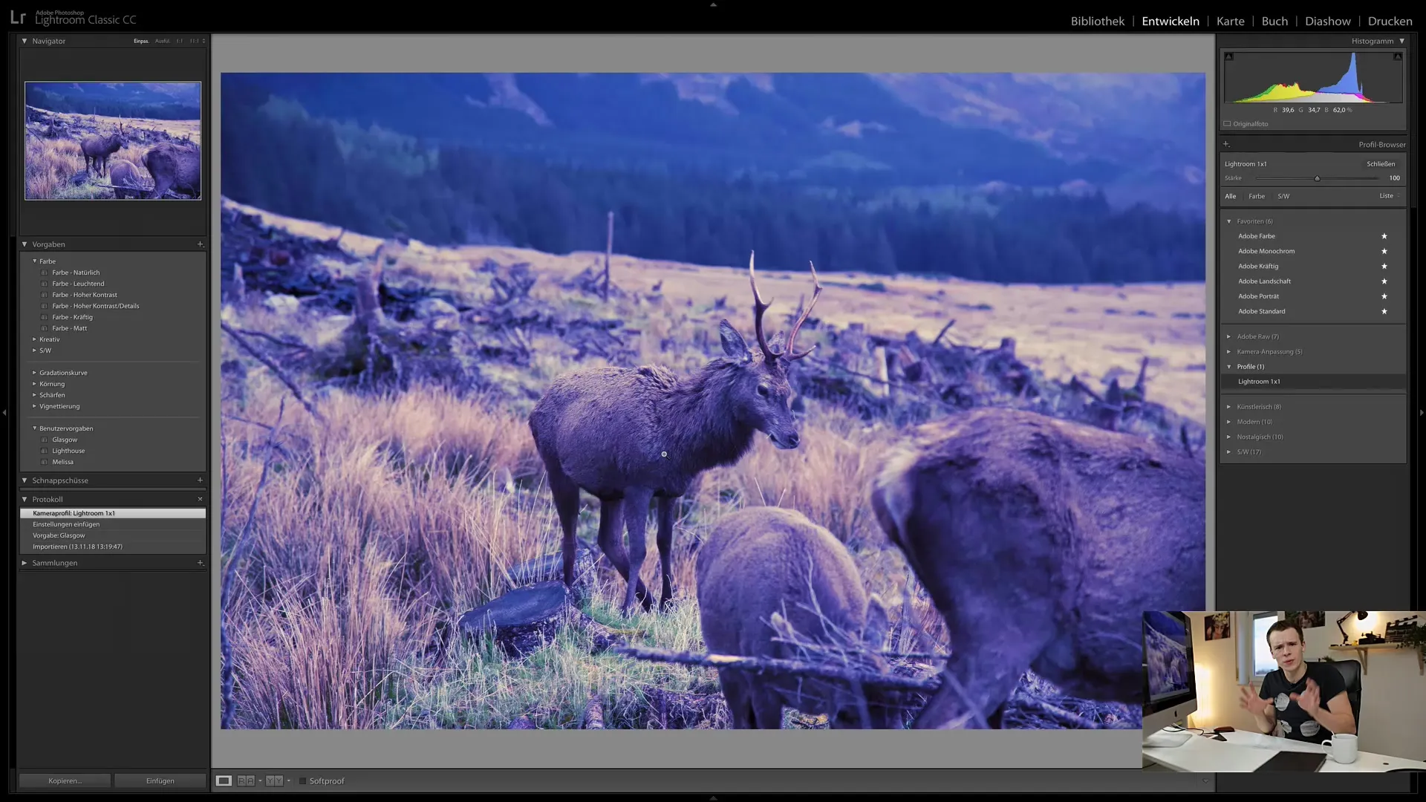Click the Entwickeln module tab
This screenshot has height=802, width=1426.
pyautogui.click(x=1171, y=21)
